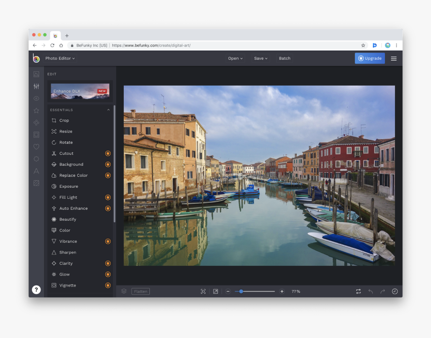The width and height of the screenshot is (431, 338).
Task: Open the Artsy sidebar icon
Action: click(36, 123)
